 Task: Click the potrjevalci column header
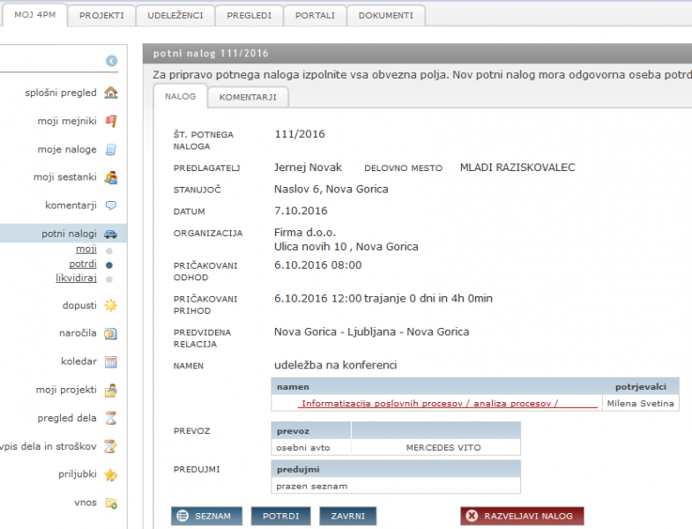tap(640, 386)
